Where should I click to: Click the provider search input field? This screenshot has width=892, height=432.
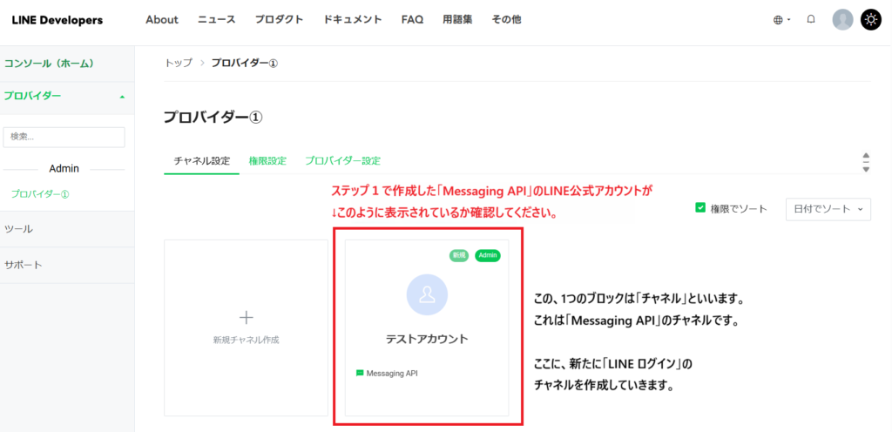64,137
